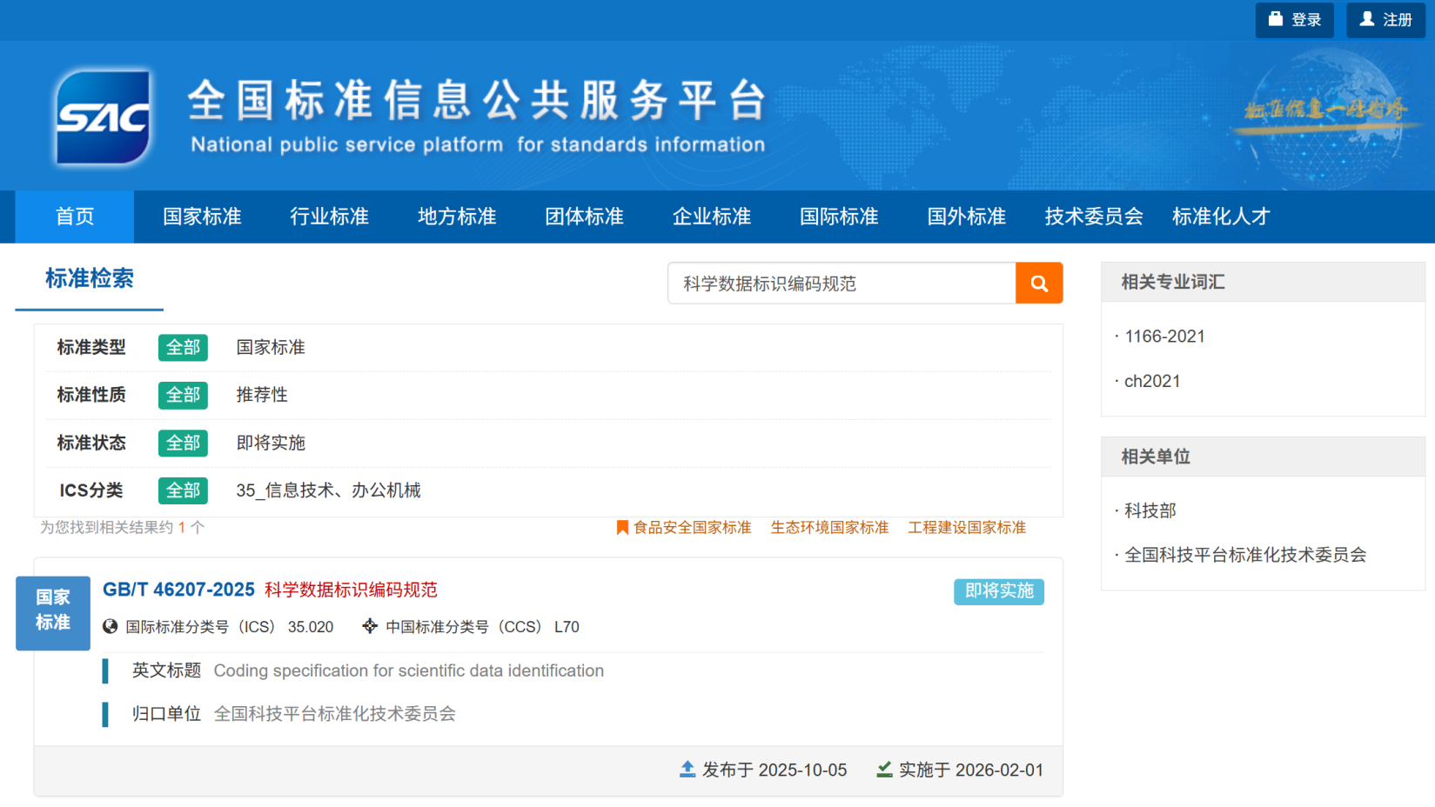Select 全部 filter for 标准类型
Viewport: 1435px width, 807px height.
point(183,348)
